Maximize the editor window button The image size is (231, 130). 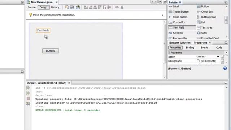click(165, 2)
